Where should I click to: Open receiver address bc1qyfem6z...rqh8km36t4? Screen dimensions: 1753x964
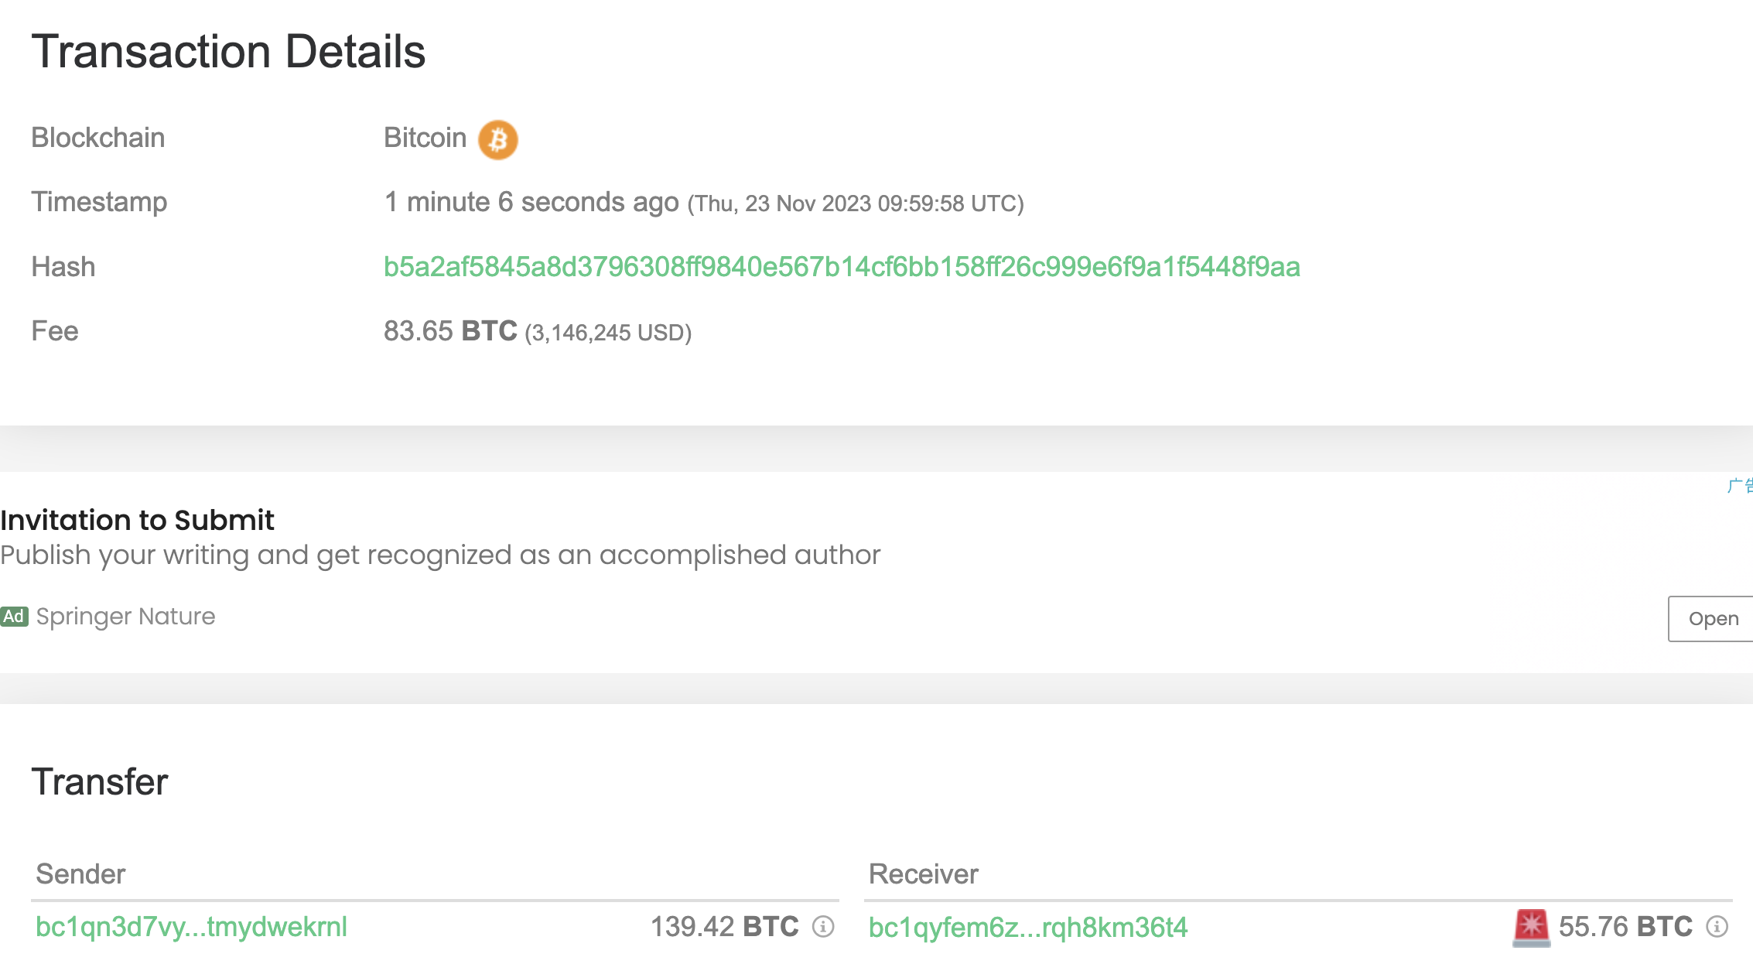tap(1027, 927)
